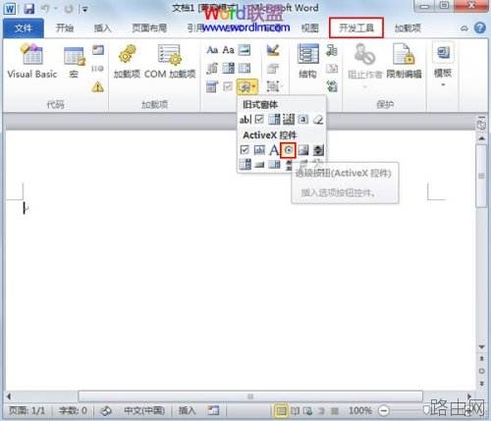Viewport: 491px width, 421px height.
Task: Click the 限制编辑 Restrict Editing button
Action: (x=404, y=62)
